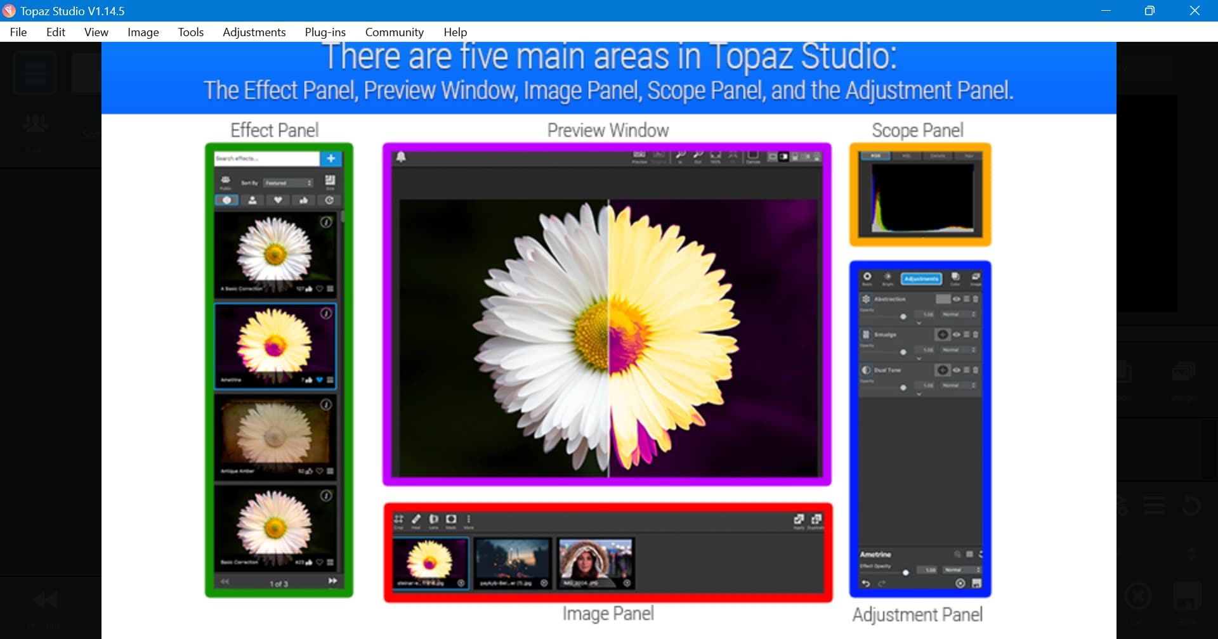
Task: Select the my-effects person filter tab
Action: [x=252, y=200]
